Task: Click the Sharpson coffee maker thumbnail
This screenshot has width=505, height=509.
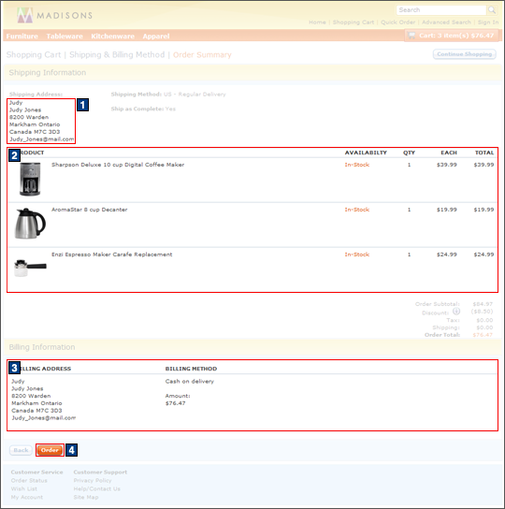Action: point(30,179)
